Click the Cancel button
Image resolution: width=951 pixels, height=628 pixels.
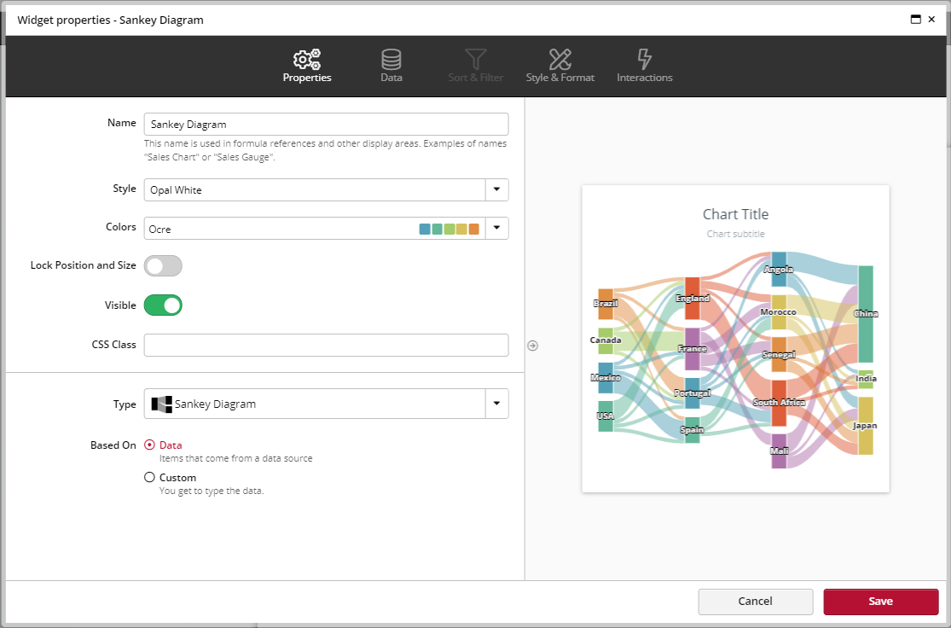click(x=755, y=602)
